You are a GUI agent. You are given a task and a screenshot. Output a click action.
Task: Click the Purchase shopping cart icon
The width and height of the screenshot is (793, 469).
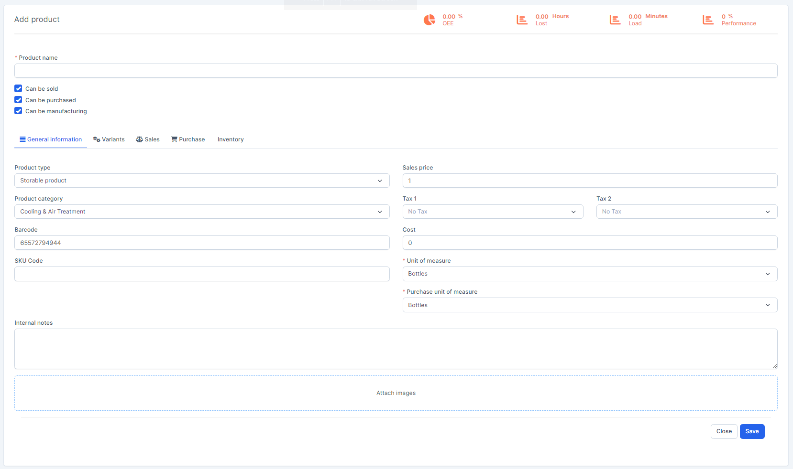pyautogui.click(x=174, y=139)
